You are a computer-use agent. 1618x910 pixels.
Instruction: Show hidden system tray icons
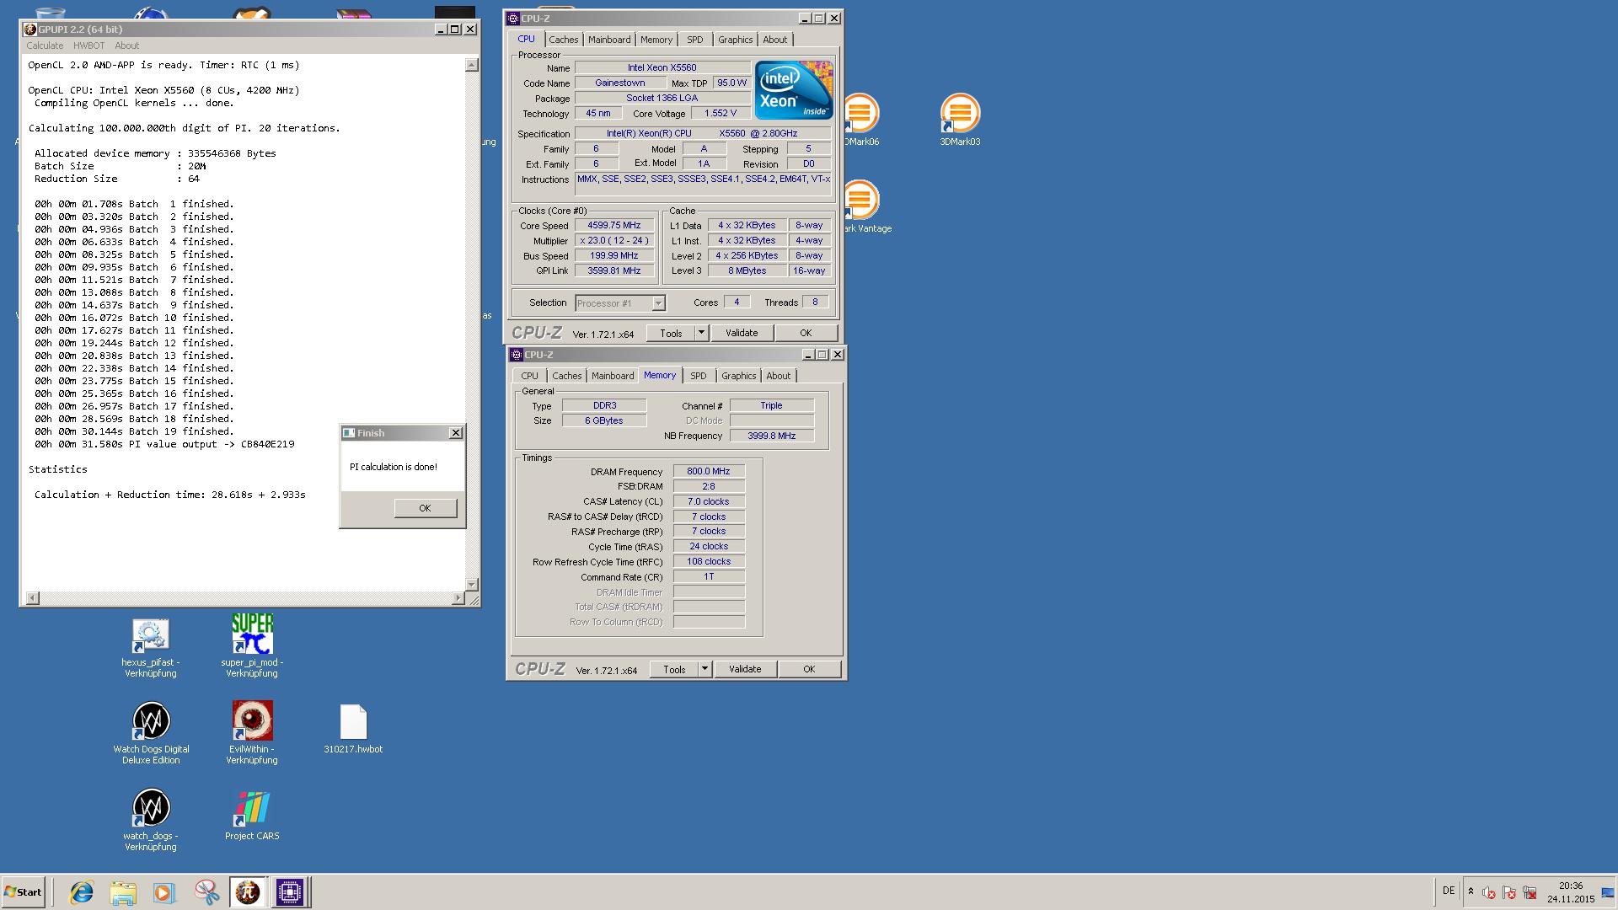click(x=1471, y=891)
